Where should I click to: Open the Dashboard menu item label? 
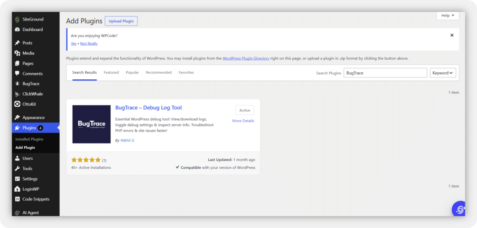[33, 29]
